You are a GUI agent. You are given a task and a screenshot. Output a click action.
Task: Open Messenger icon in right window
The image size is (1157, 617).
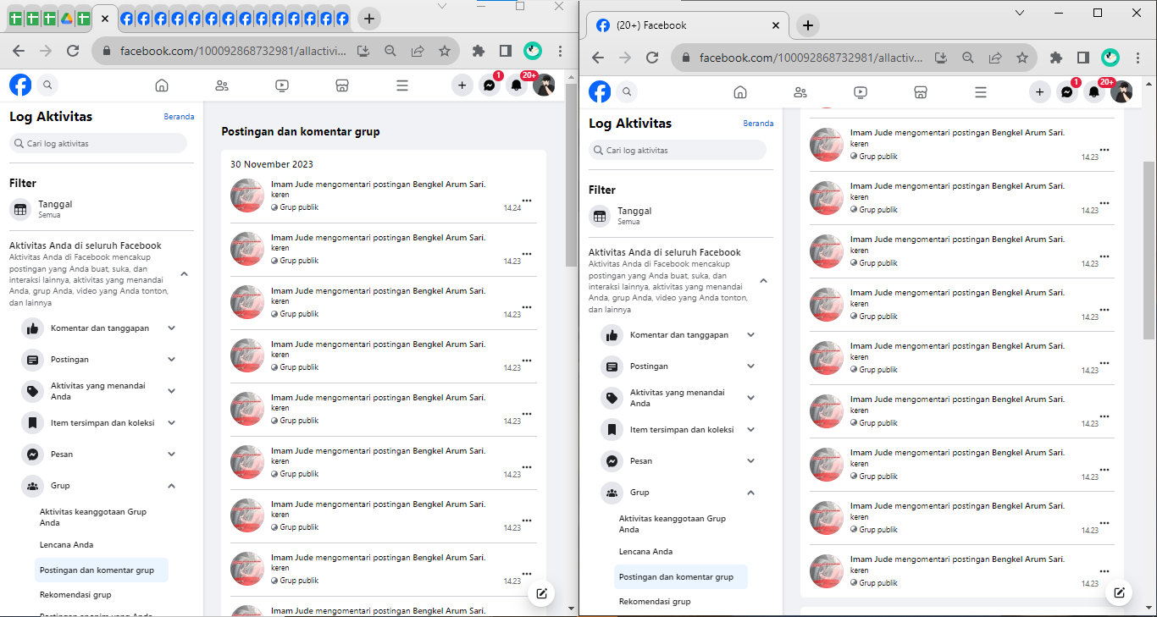coord(1067,91)
